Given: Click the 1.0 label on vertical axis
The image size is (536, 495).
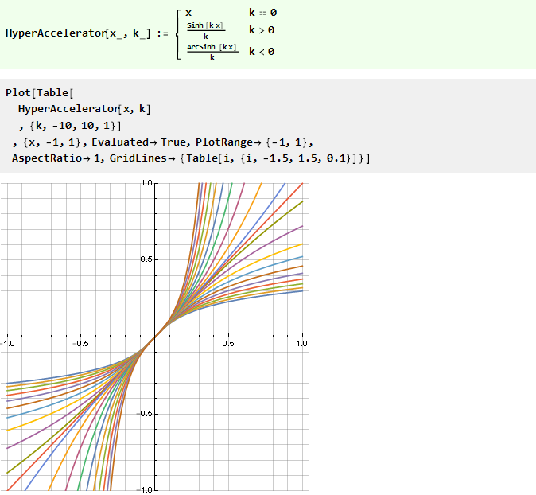Looking at the screenshot, I should pyautogui.click(x=146, y=183).
